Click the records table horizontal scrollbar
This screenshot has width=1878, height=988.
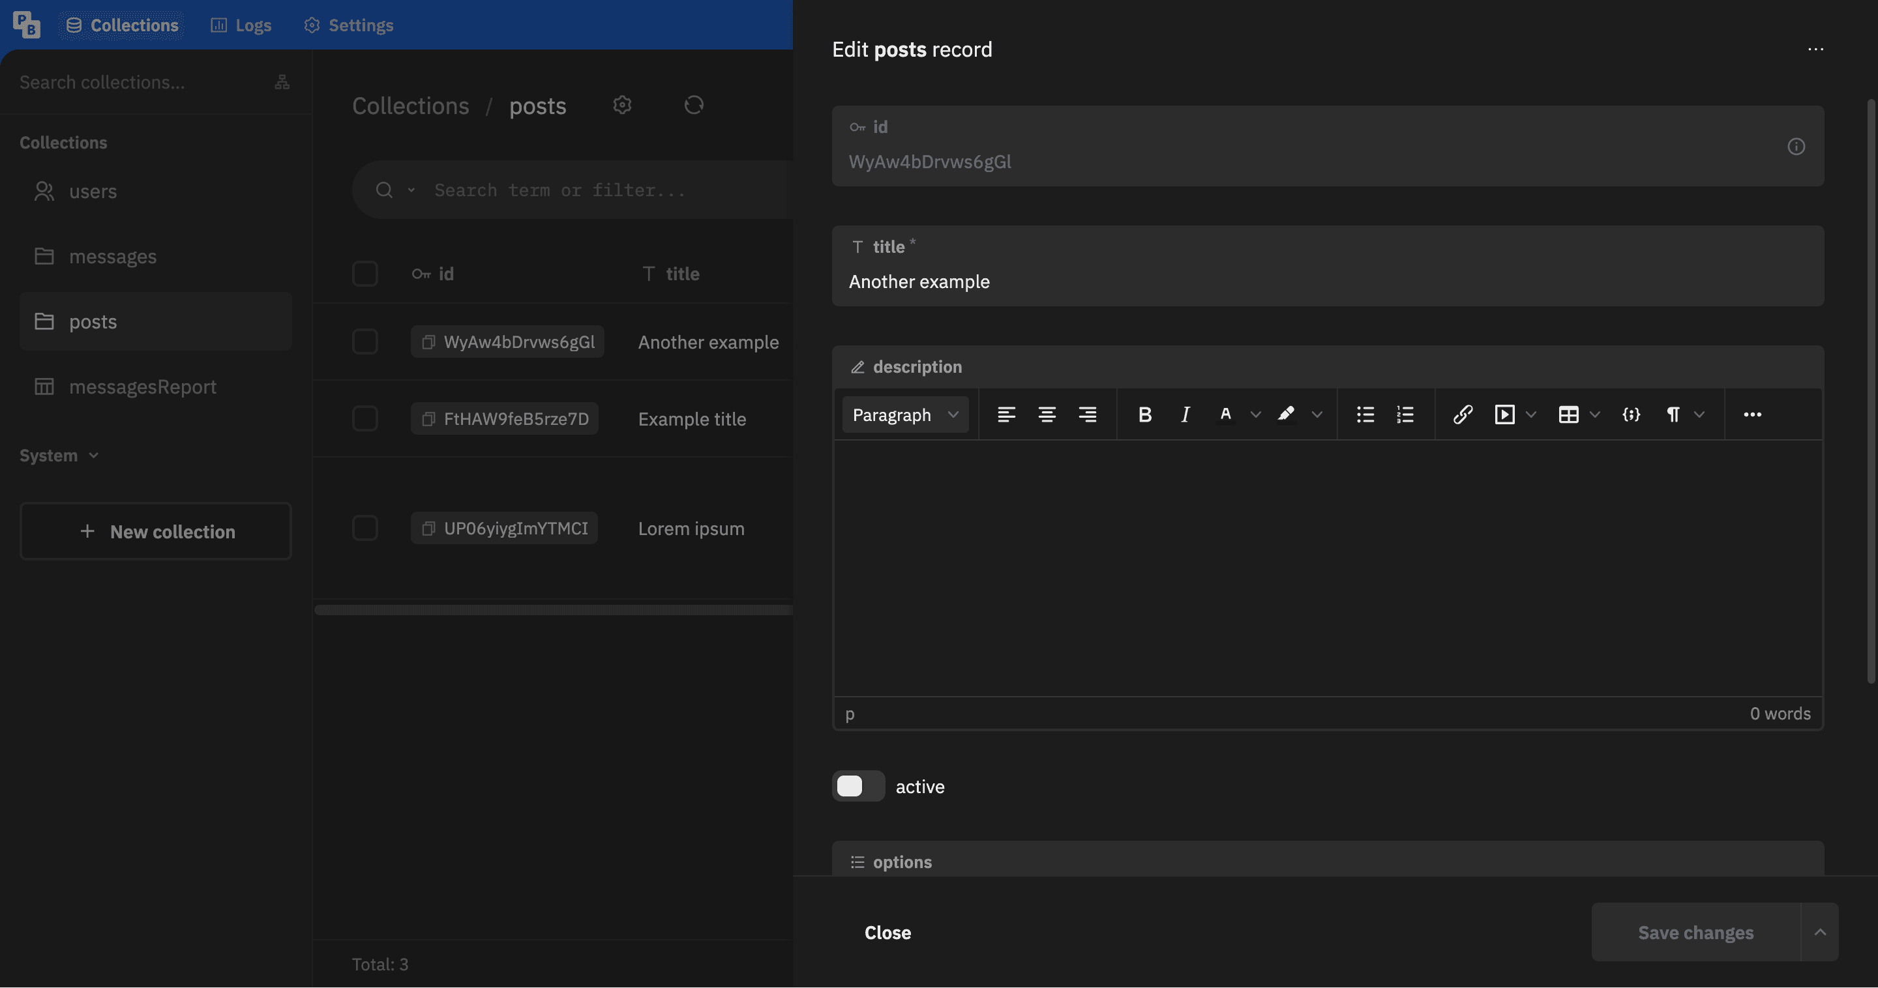[554, 610]
